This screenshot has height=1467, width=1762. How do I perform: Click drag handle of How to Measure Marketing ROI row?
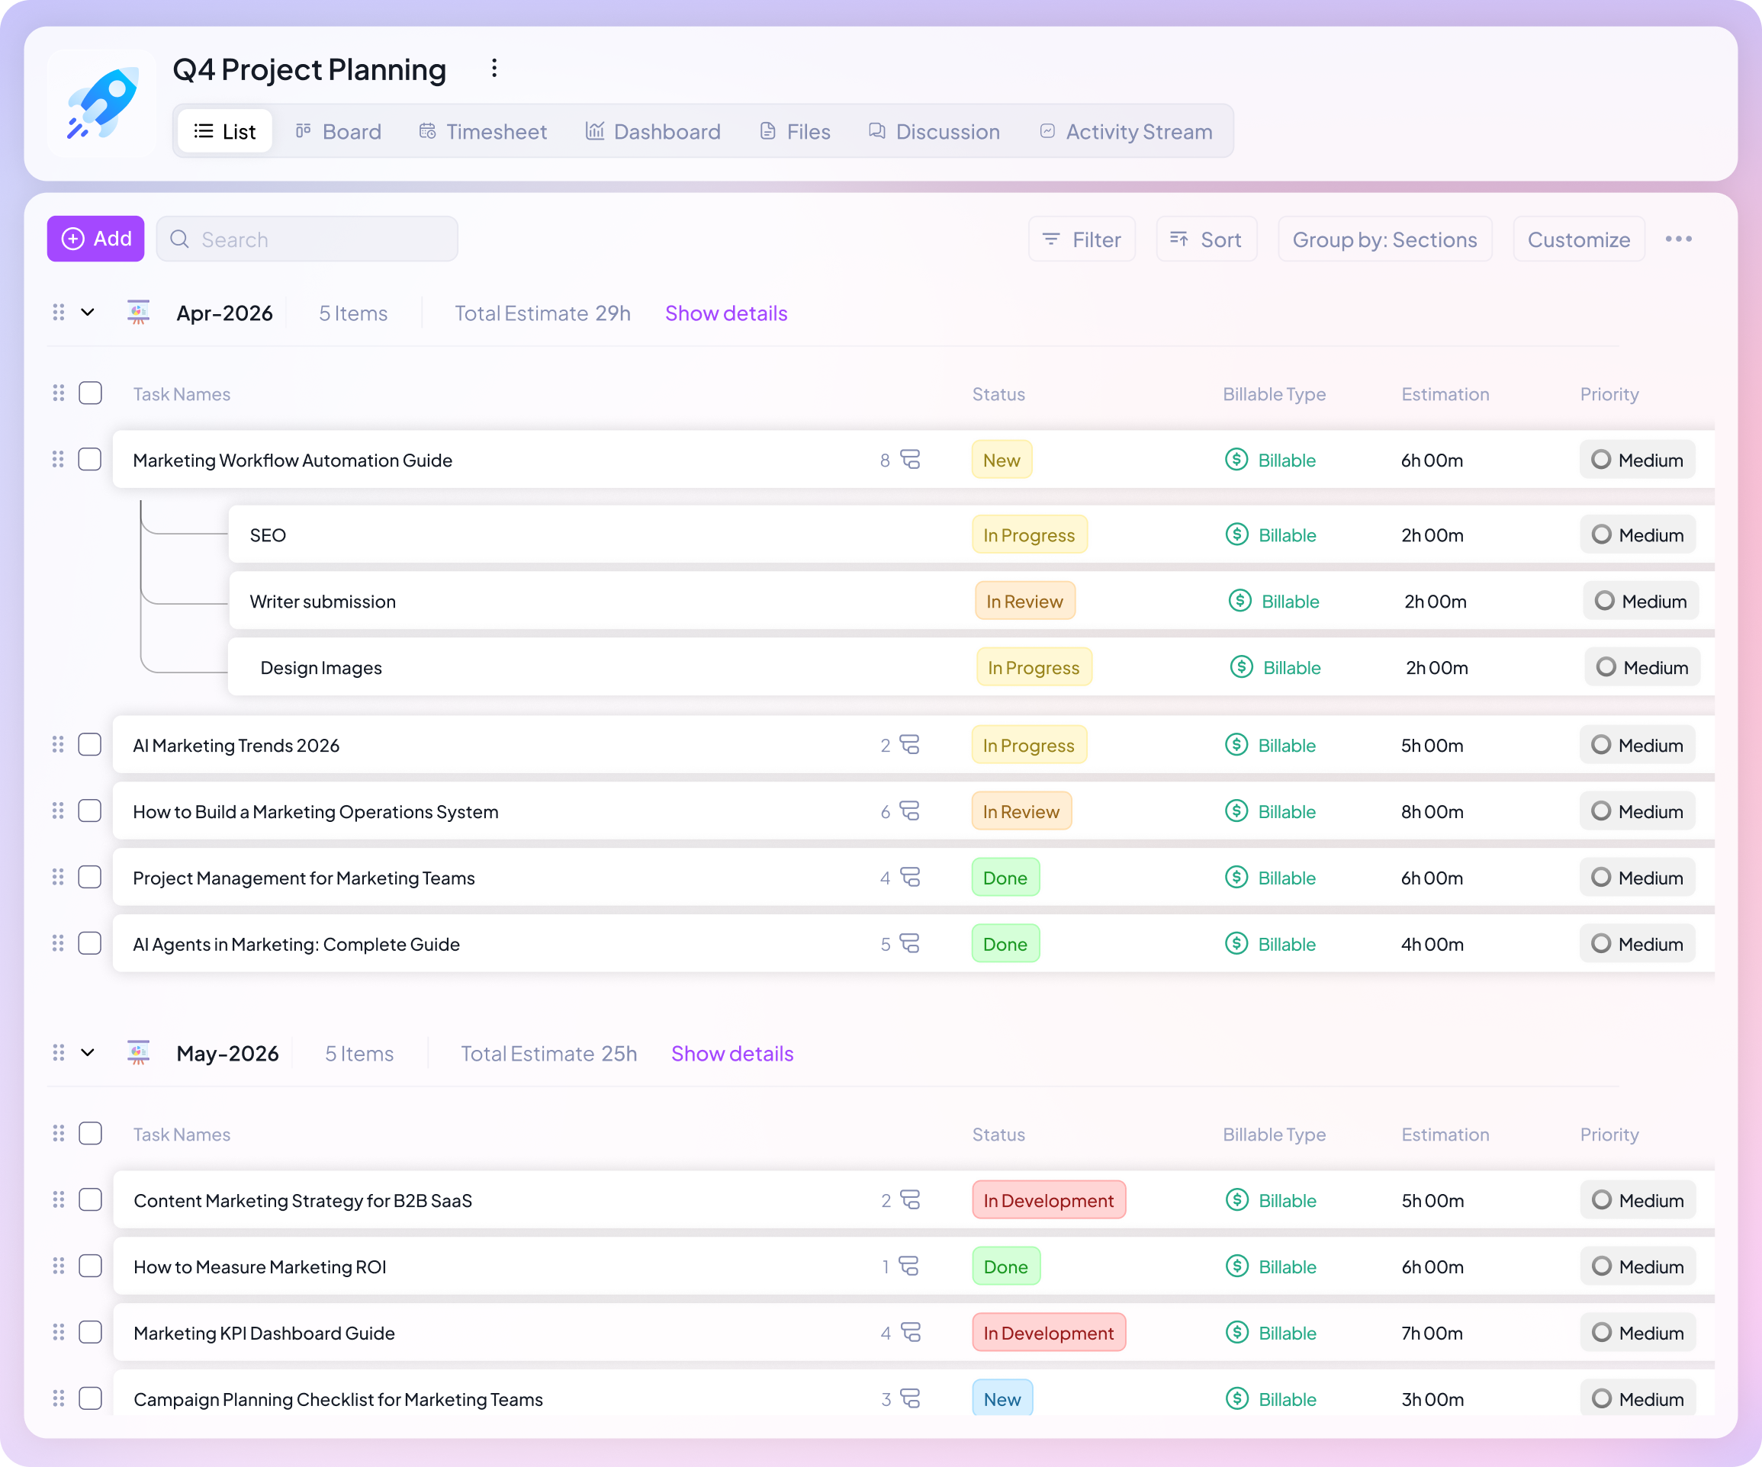click(58, 1266)
